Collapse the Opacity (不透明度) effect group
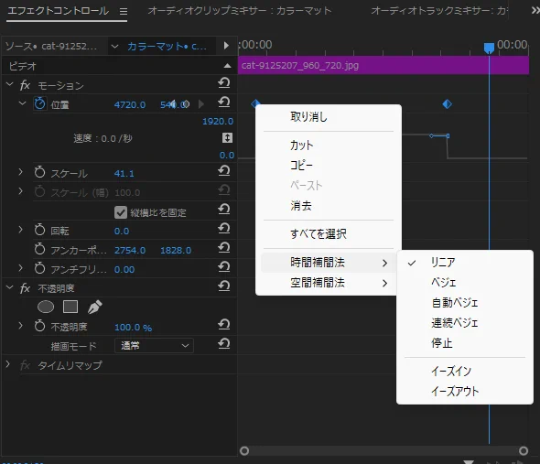The image size is (540, 464). [x=10, y=287]
